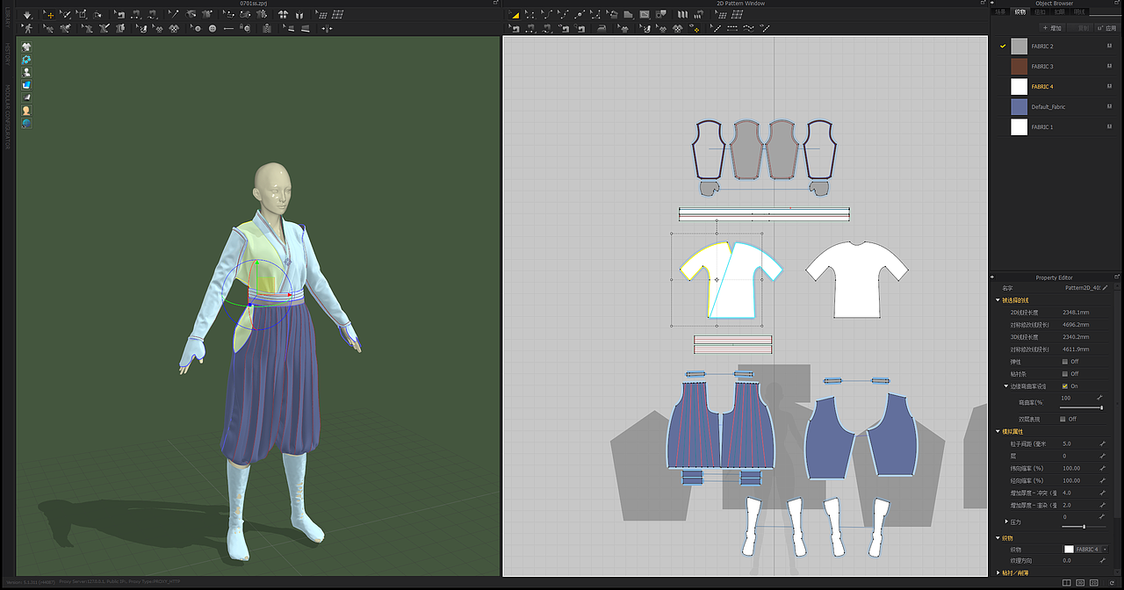
Task: Click pencil icon beside 粒子间距 value
Action: coord(1102,443)
